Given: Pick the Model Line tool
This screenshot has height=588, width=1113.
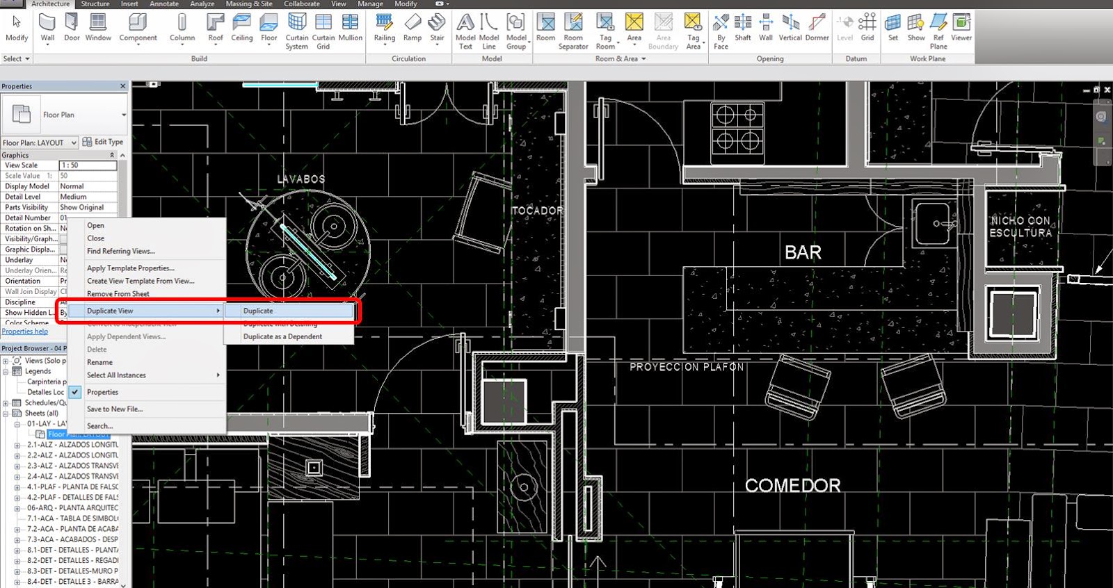Looking at the screenshot, I should (x=489, y=32).
